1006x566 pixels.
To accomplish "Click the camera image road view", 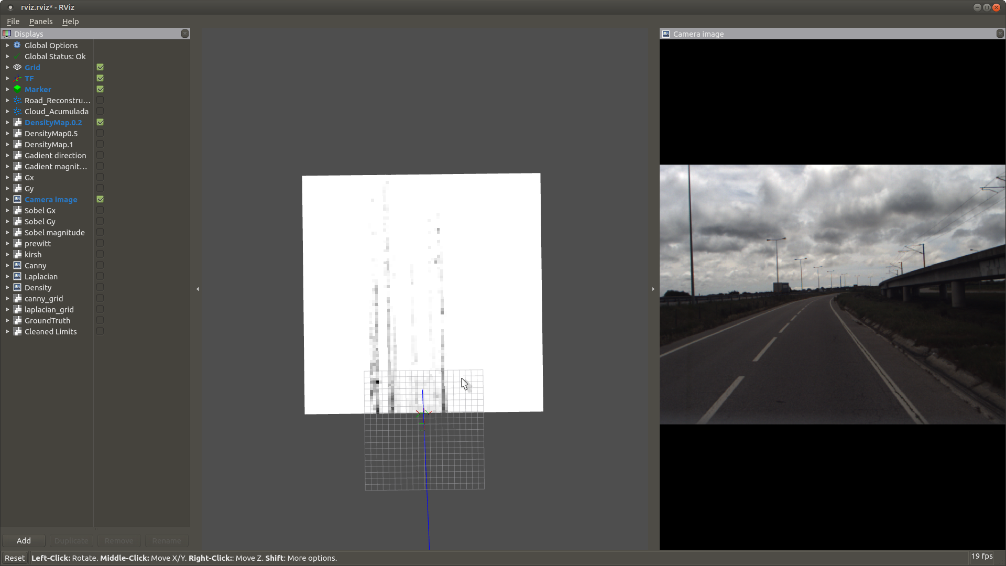I will (x=832, y=295).
